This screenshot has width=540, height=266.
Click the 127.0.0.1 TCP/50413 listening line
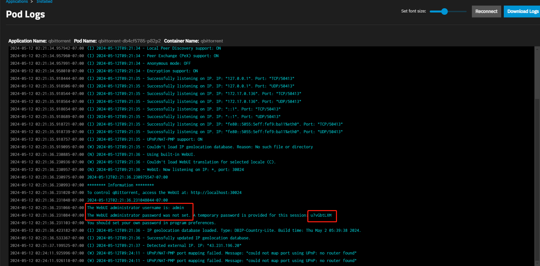pyautogui.click(x=152, y=79)
